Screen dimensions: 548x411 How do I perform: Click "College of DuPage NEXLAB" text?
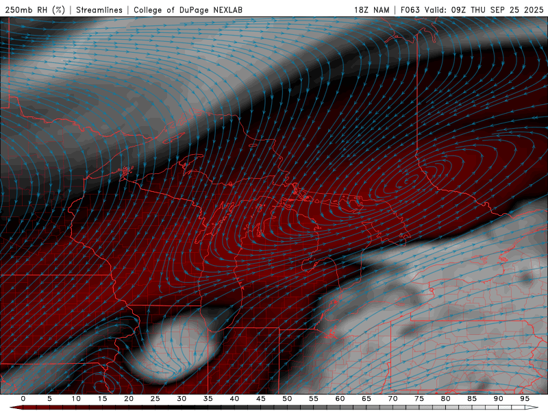pos(188,10)
